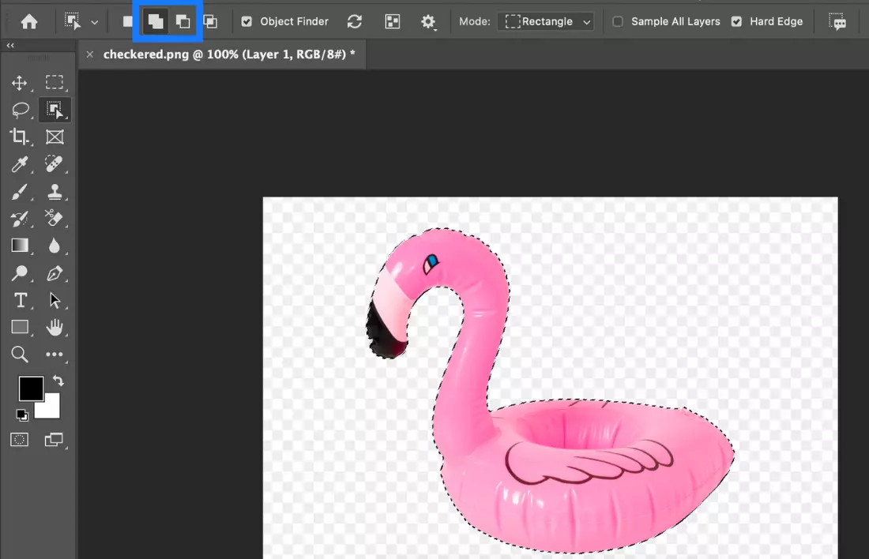
Task: Select the Rectangle shape tool
Action: pyautogui.click(x=20, y=328)
